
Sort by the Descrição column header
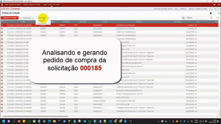click(x=139, y=21)
